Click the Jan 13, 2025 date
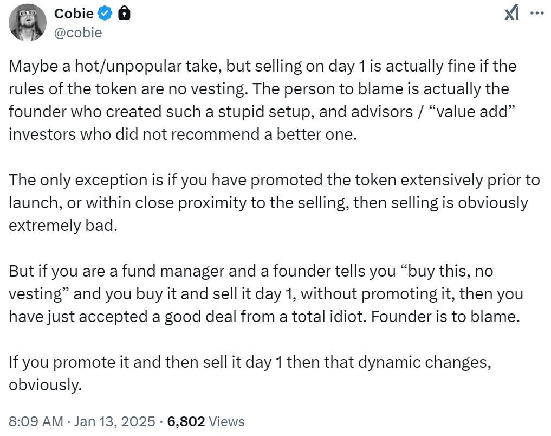The image size is (551, 436). pos(114,421)
